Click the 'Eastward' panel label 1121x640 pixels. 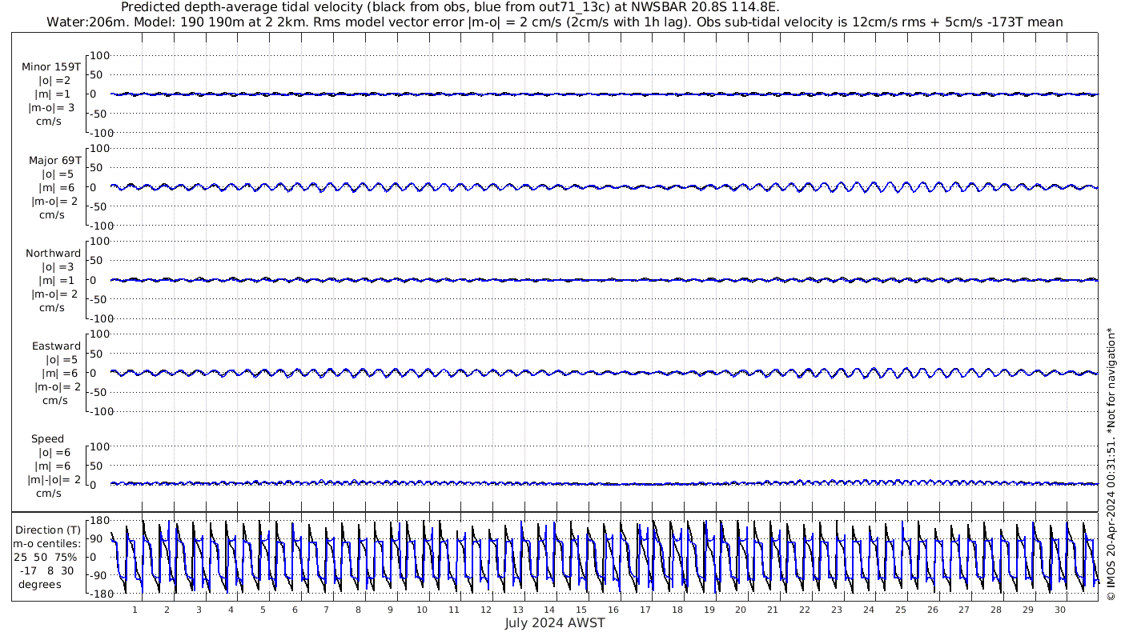[56, 346]
